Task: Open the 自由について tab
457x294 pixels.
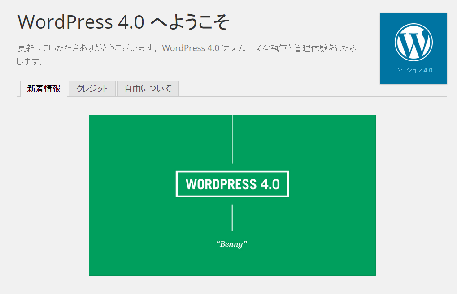Action: 148,89
